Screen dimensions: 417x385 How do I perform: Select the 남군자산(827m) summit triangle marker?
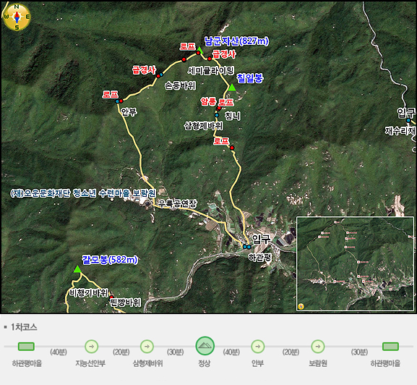pos(200,50)
